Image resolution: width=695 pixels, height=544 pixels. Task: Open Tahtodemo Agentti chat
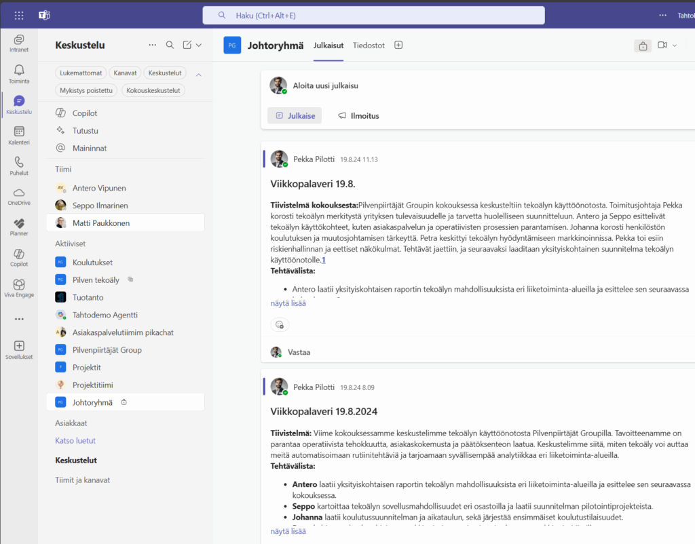[x=126, y=315]
